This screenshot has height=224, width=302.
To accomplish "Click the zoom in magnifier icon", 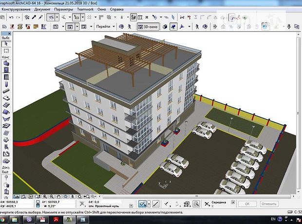I will coord(45,196).
